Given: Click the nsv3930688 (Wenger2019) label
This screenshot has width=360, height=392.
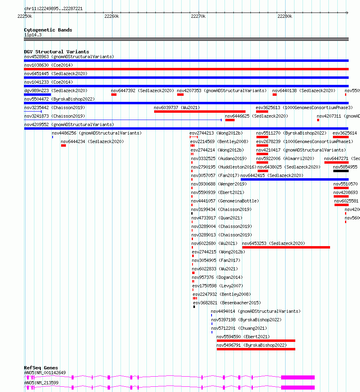Looking at the screenshot, I should tap(219, 184).
